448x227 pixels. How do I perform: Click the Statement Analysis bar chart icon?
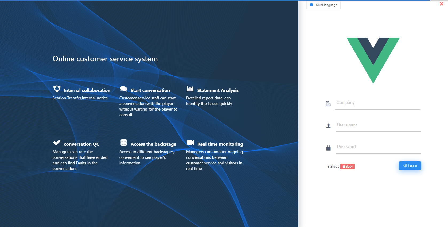(190, 89)
